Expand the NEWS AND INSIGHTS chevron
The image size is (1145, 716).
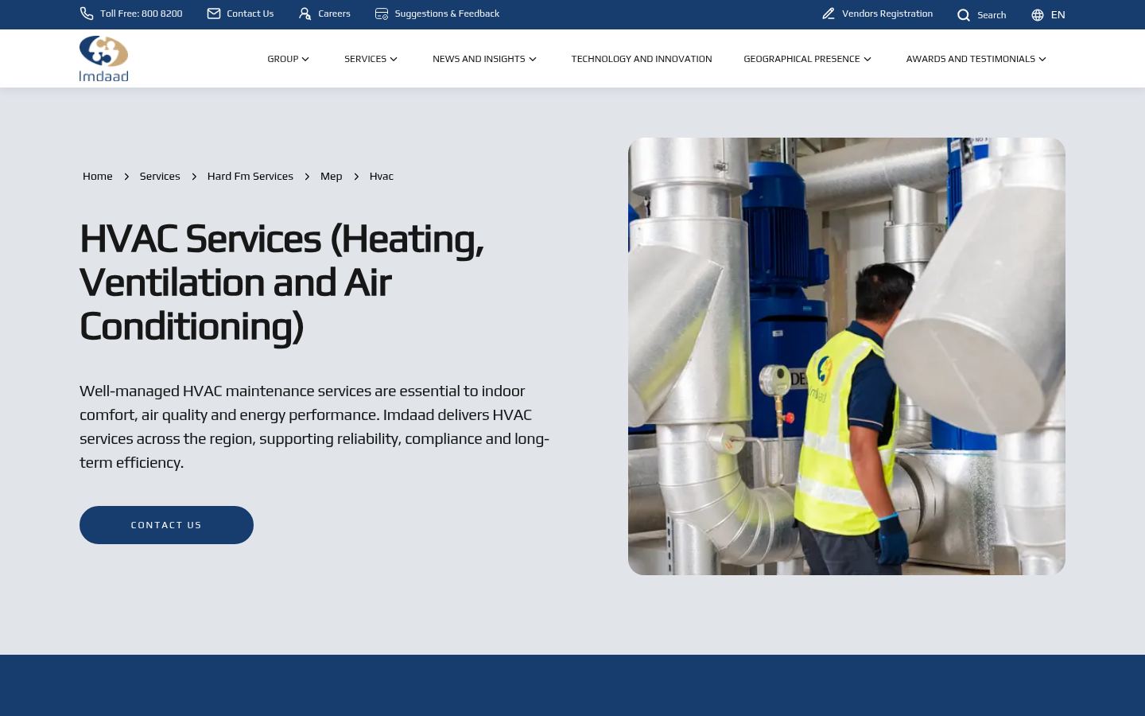point(533,59)
